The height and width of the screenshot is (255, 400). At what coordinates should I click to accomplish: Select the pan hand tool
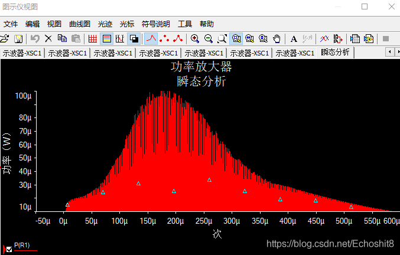pyautogui.click(x=277, y=39)
